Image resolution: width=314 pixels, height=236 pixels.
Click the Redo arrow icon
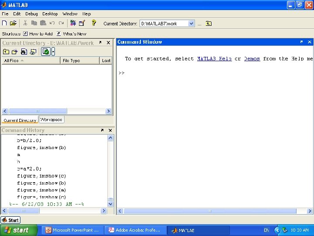(x=61, y=23)
